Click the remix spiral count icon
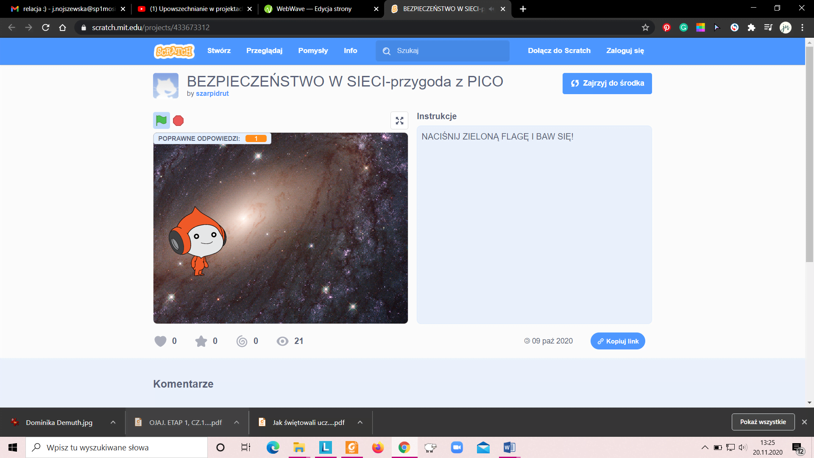This screenshot has width=814, height=458. [x=242, y=341]
